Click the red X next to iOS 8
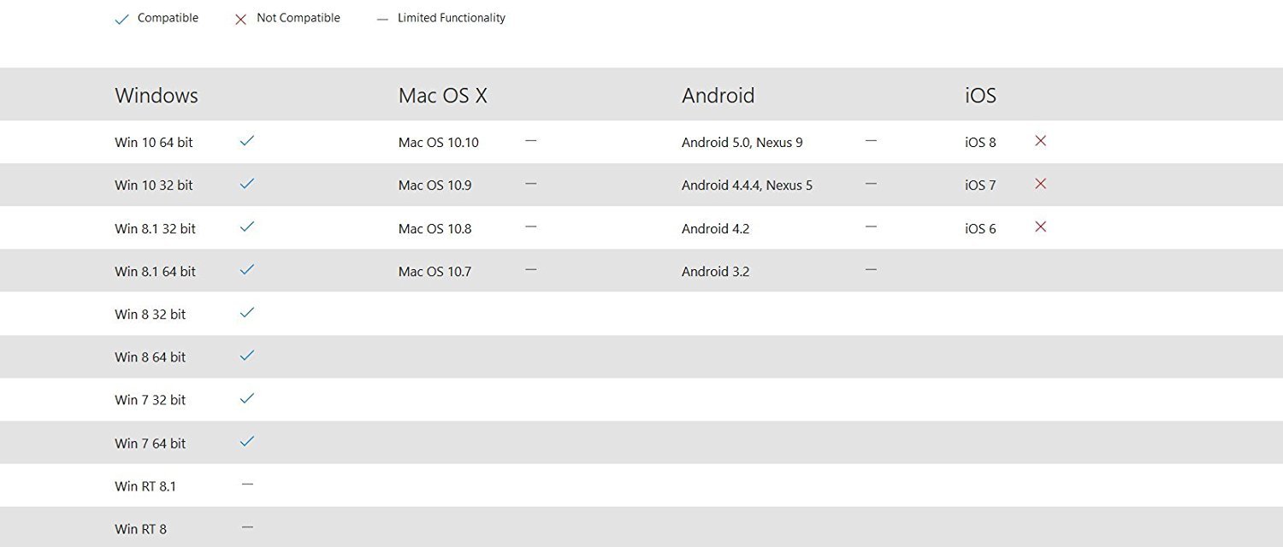The width and height of the screenshot is (1283, 547). [x=1040, y=141]
